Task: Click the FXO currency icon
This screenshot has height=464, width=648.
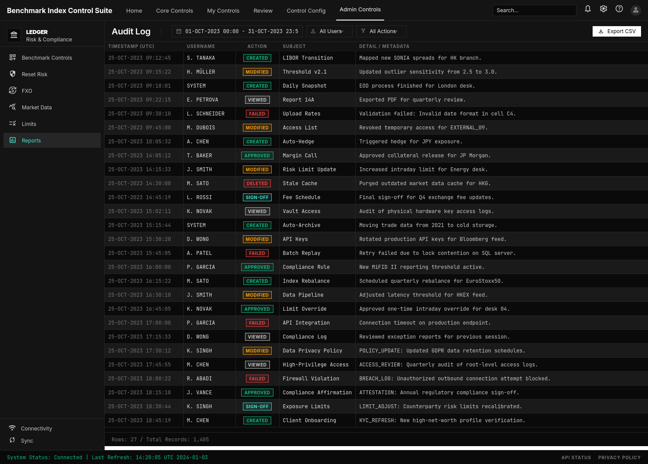Action: [13, 91]
